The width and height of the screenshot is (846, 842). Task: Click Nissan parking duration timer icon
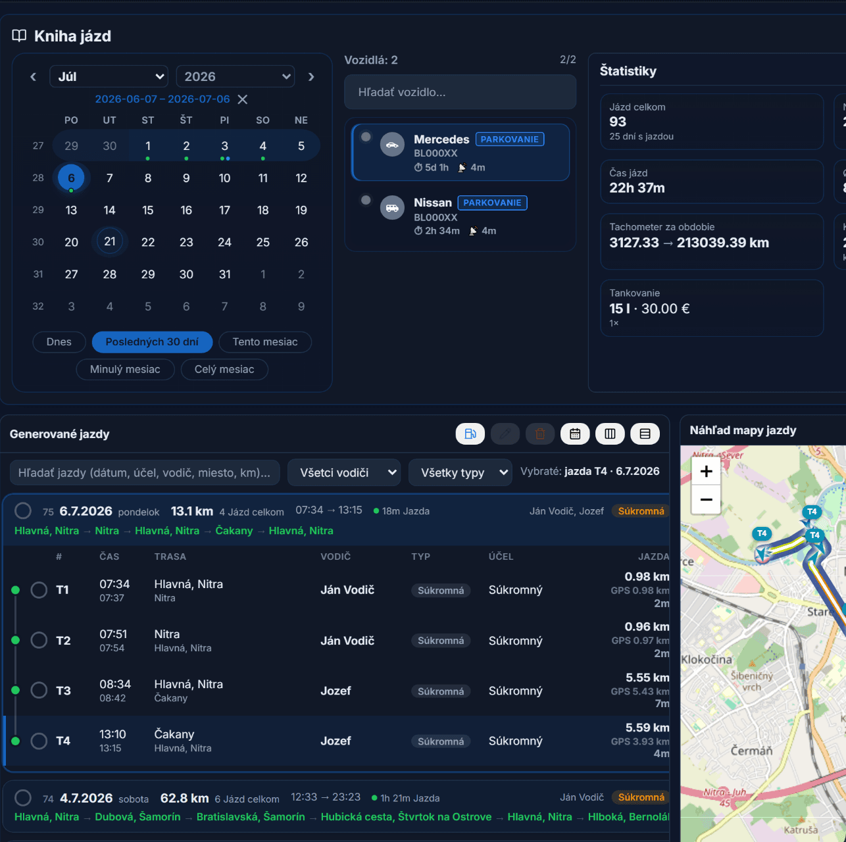[418, 231]
